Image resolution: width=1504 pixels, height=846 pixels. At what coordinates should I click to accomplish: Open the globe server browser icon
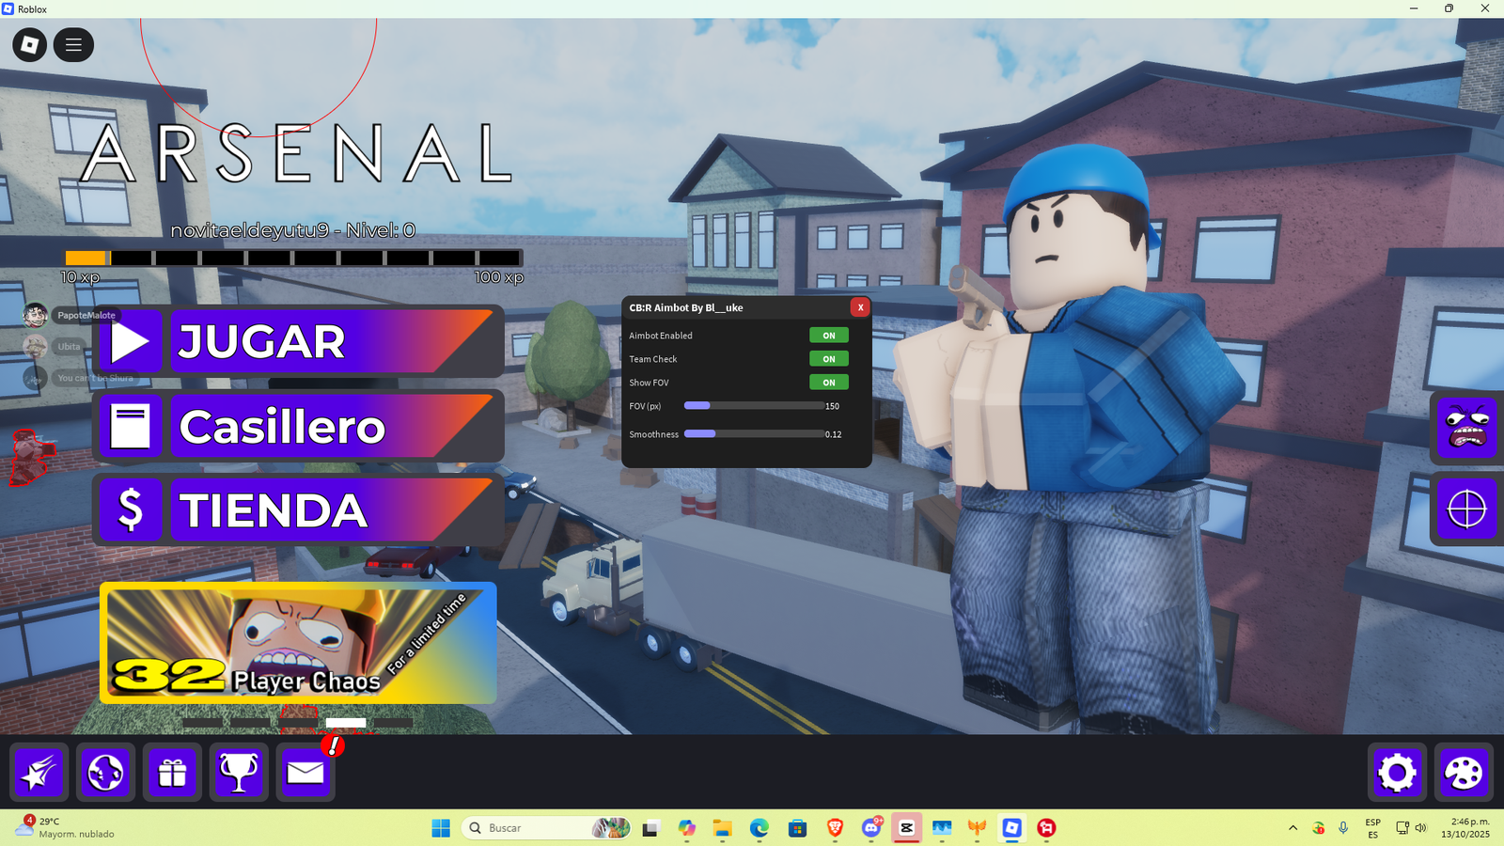pos(105,773)
